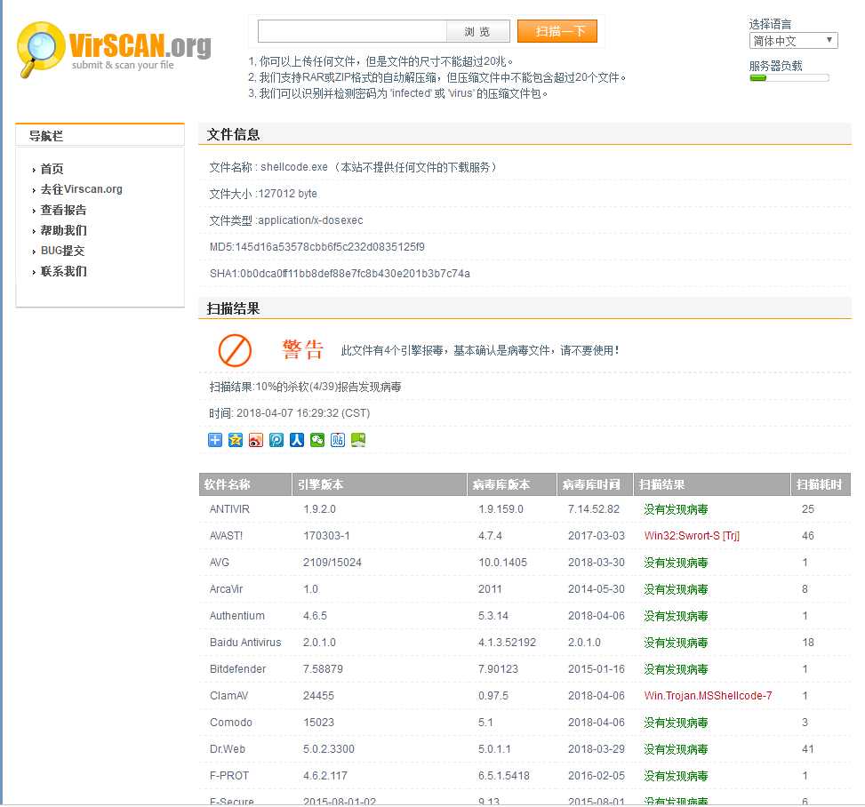Select the AVG row name
Screen dimensions: 865x807
[x=219, y=562]
